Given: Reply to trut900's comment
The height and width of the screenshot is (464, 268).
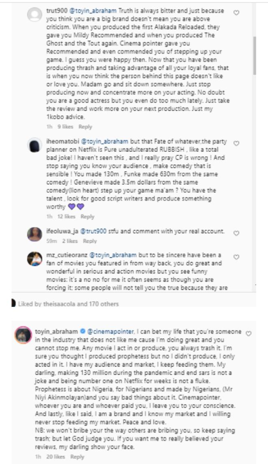Looking at the screenshot, I should click(85, 127).
